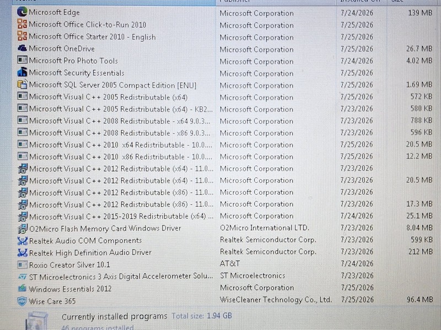Click "Microsoft Visual C++ 2008 Redistributable - x64" name
The width and height of the screenshot is (441, 330).
coord(120,121)
